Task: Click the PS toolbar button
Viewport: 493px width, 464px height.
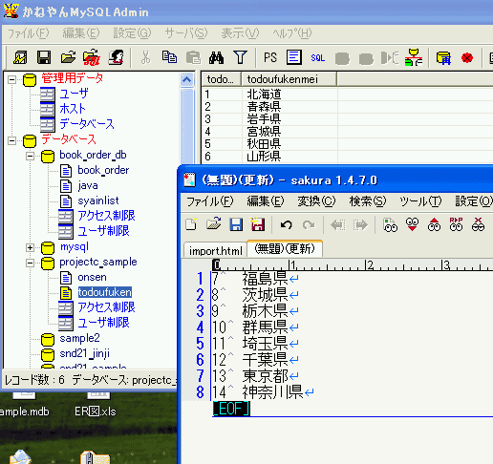Action: click(270, 57)
